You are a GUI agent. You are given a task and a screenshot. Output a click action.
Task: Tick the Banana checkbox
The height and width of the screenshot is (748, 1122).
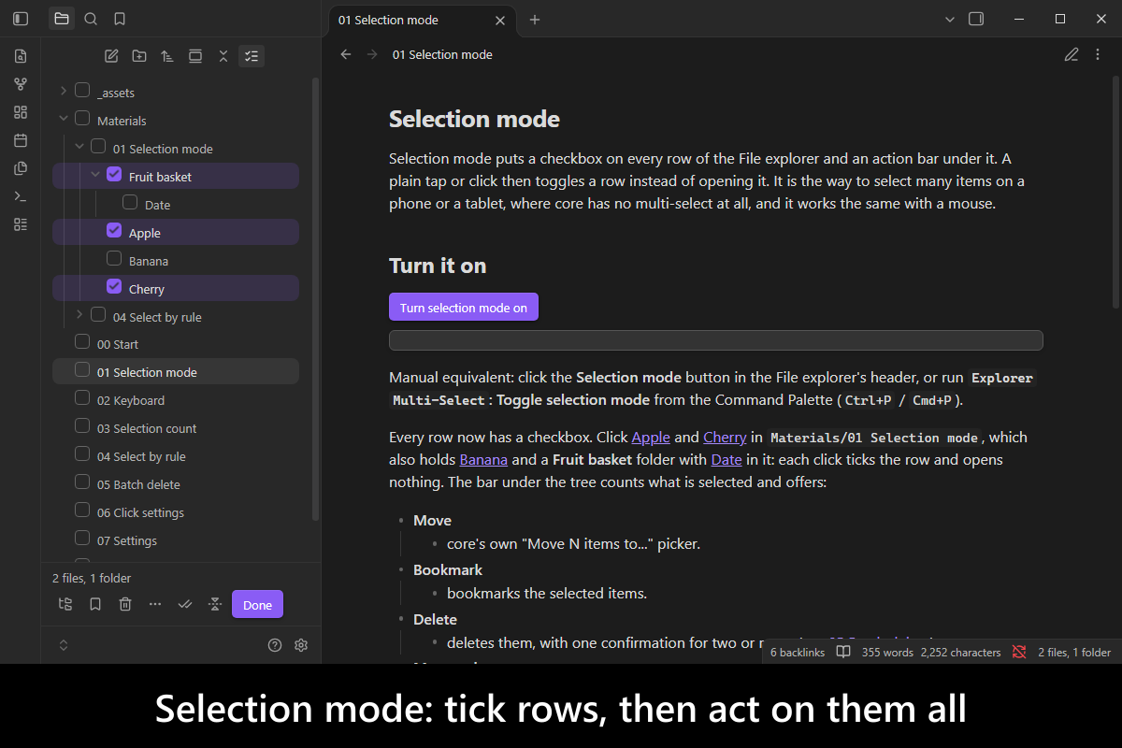114,259
